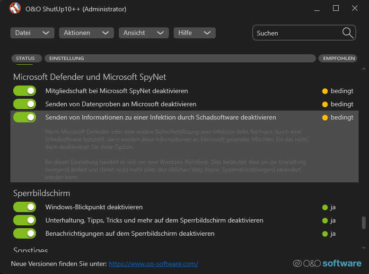Click green dot in Benachrichtigungen row
This screenshot has width=369, height=274.
point(325,234)
